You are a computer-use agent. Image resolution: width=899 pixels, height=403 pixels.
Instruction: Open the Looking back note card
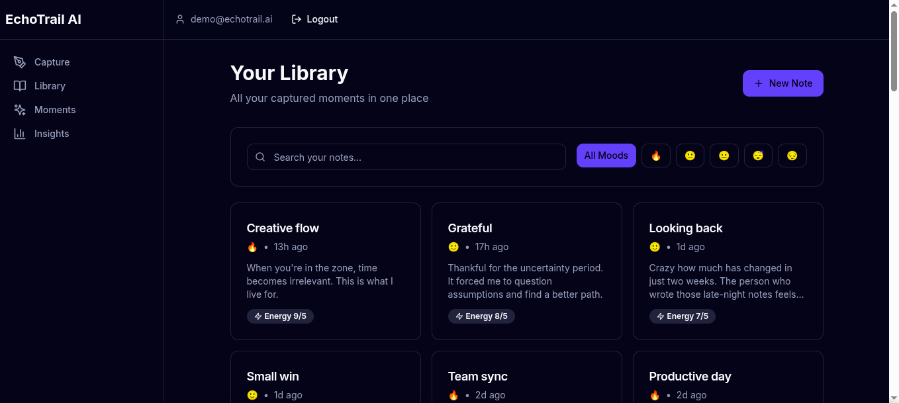pos(728,271)
